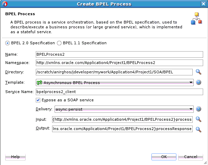Select BPEL 1.1 Specification radio button
The image size is (208, 165).
[59, 43]
